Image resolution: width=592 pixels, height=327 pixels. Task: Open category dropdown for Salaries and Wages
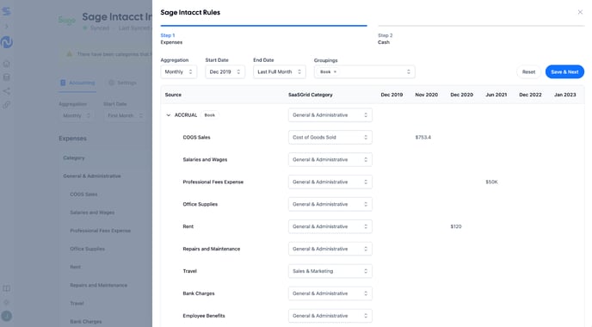330,160
